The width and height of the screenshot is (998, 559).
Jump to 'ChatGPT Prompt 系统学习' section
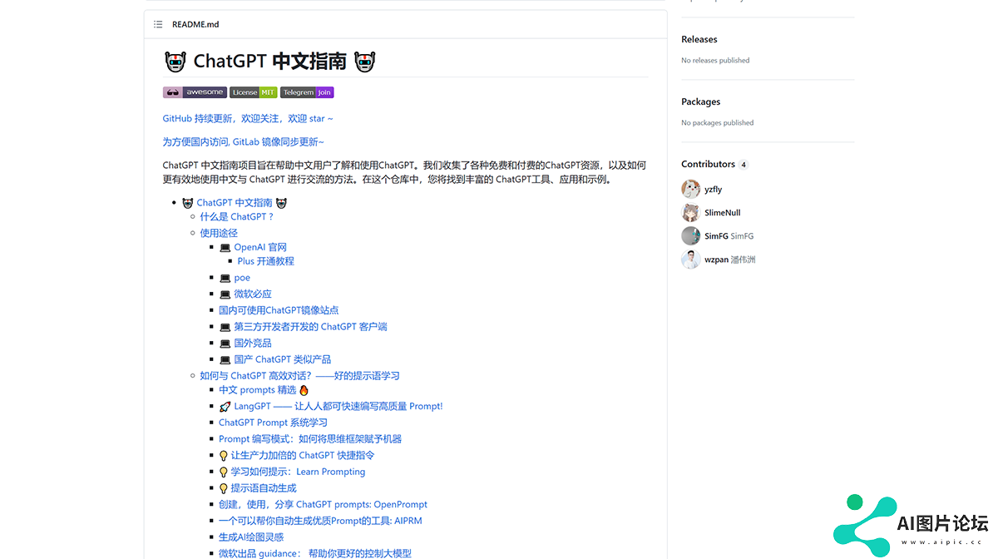coord(274,423)
